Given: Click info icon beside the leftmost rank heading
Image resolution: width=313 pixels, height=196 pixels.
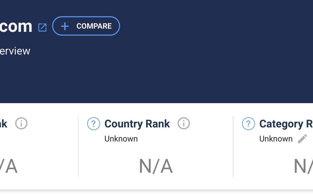Looking at the screenshot, I should (21, 124).
